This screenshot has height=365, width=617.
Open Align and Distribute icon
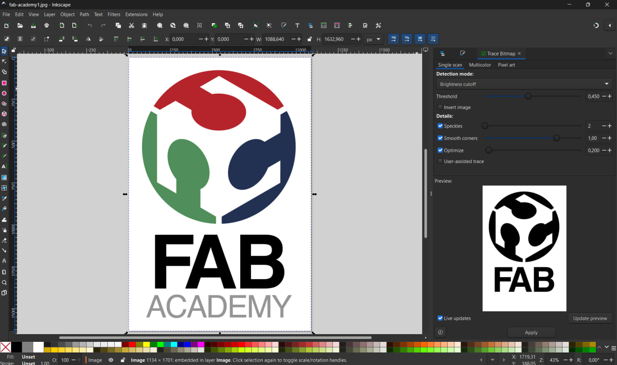350,26
